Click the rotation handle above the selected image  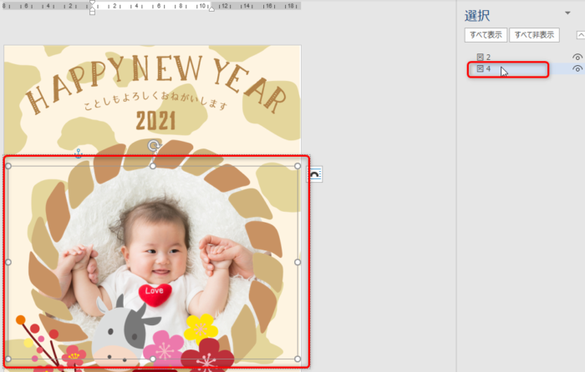point(154,146)
